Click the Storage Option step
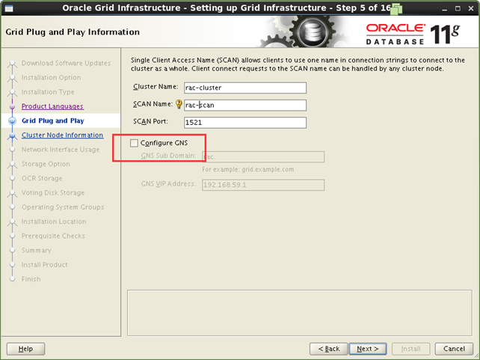480x360 pixels. pos(46,164)
